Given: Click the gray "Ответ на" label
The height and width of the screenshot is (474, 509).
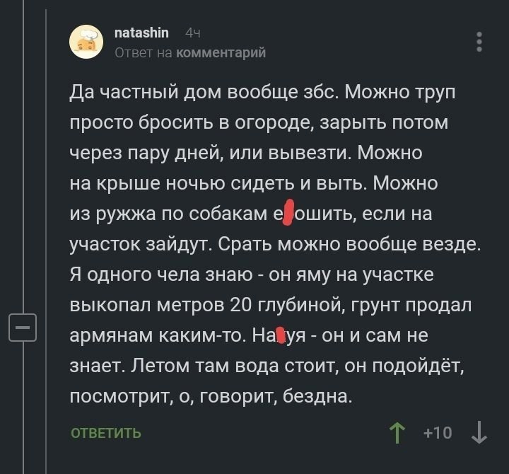Looking at the screenshot, I should (x=144, y=52).
